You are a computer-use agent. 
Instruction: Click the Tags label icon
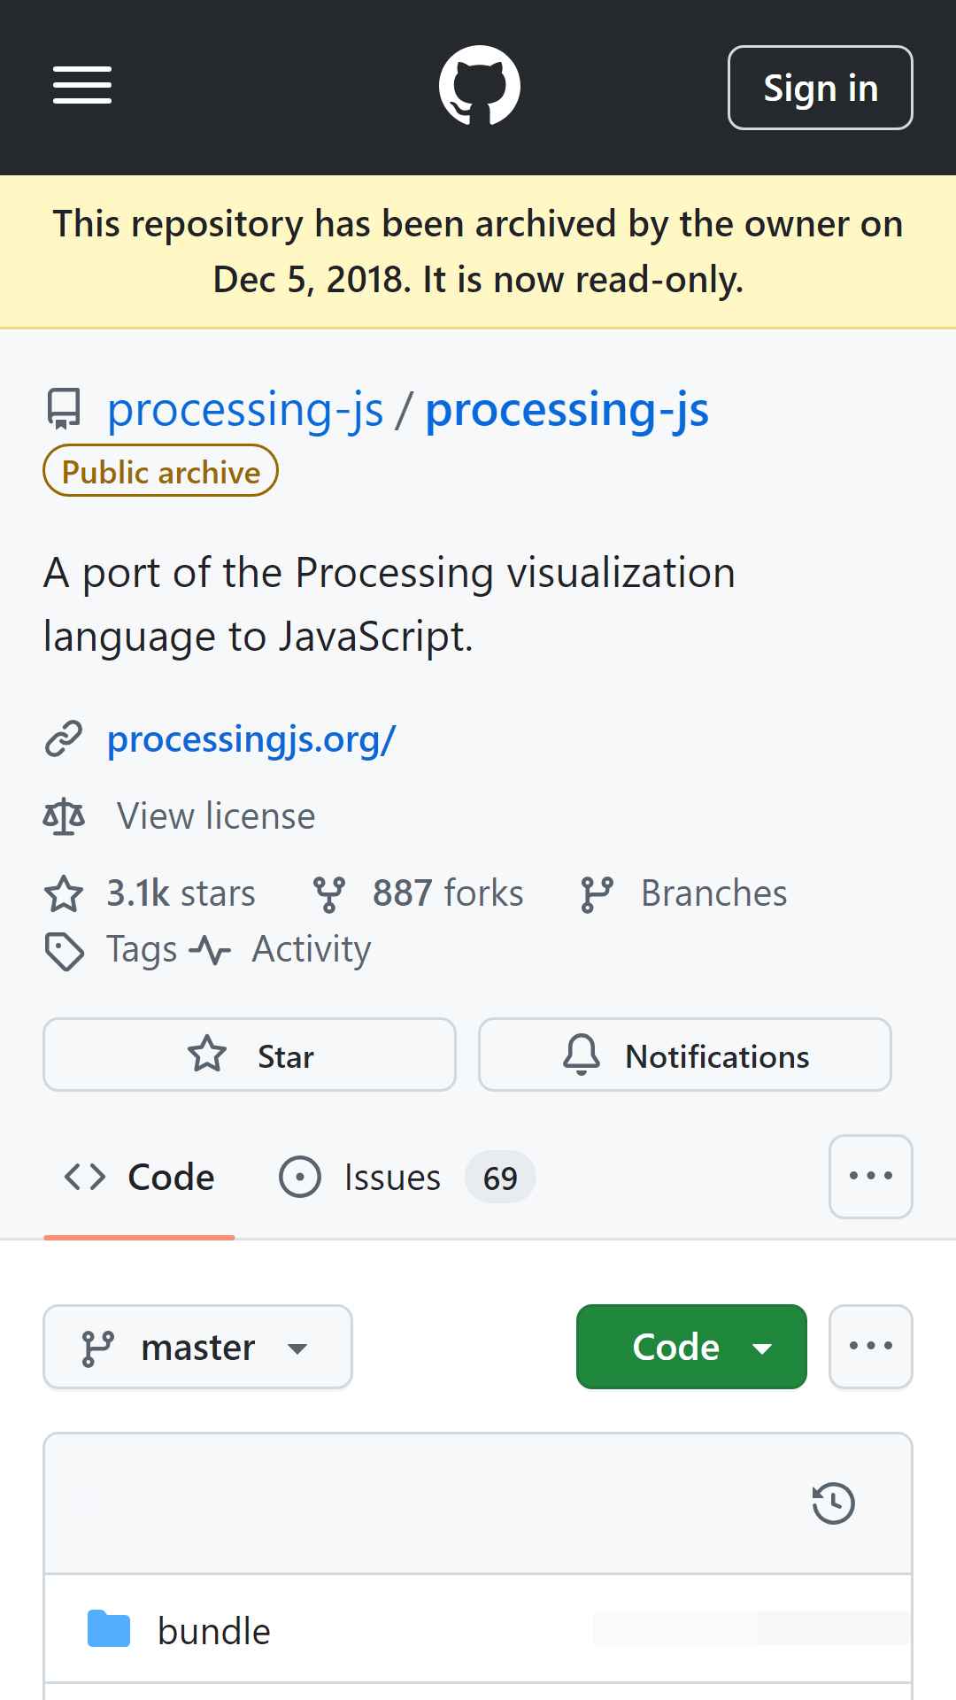click(x=64, y=951)
